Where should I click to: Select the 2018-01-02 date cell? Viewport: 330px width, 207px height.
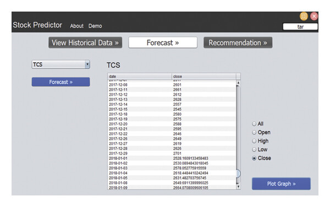coord(140,163)
